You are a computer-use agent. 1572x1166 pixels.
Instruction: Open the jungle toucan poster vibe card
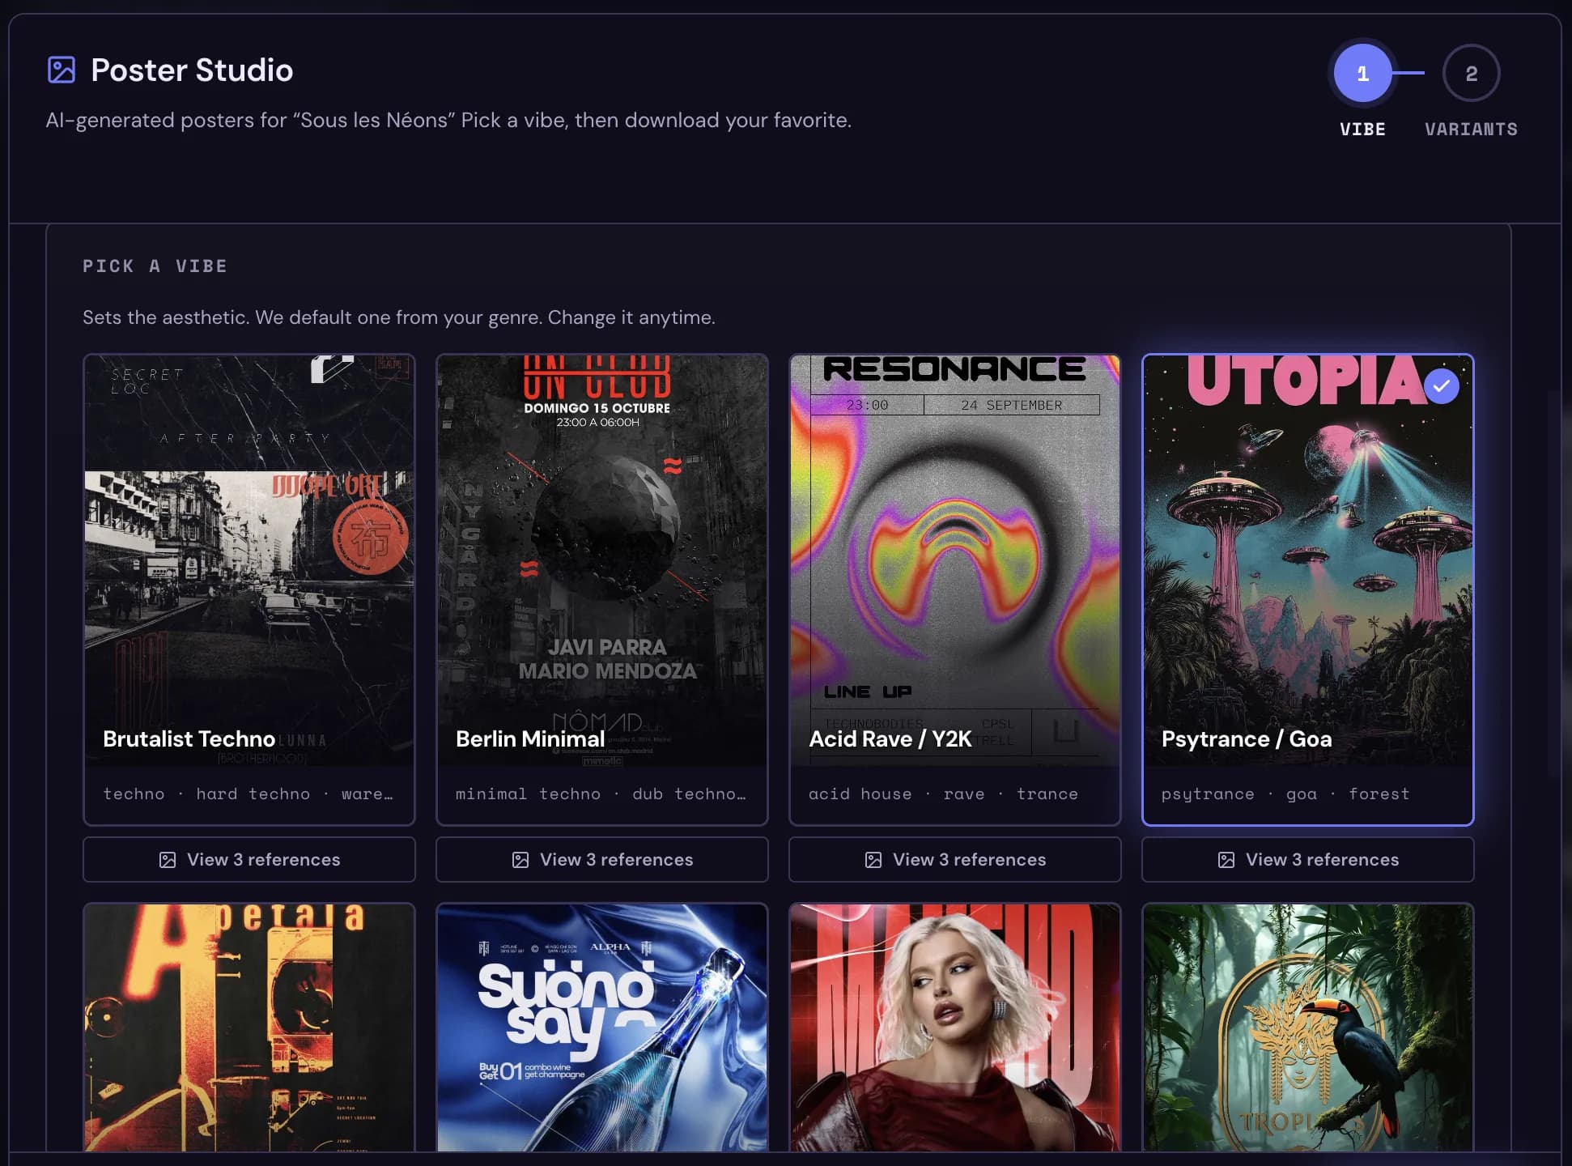[1308, 1027]
